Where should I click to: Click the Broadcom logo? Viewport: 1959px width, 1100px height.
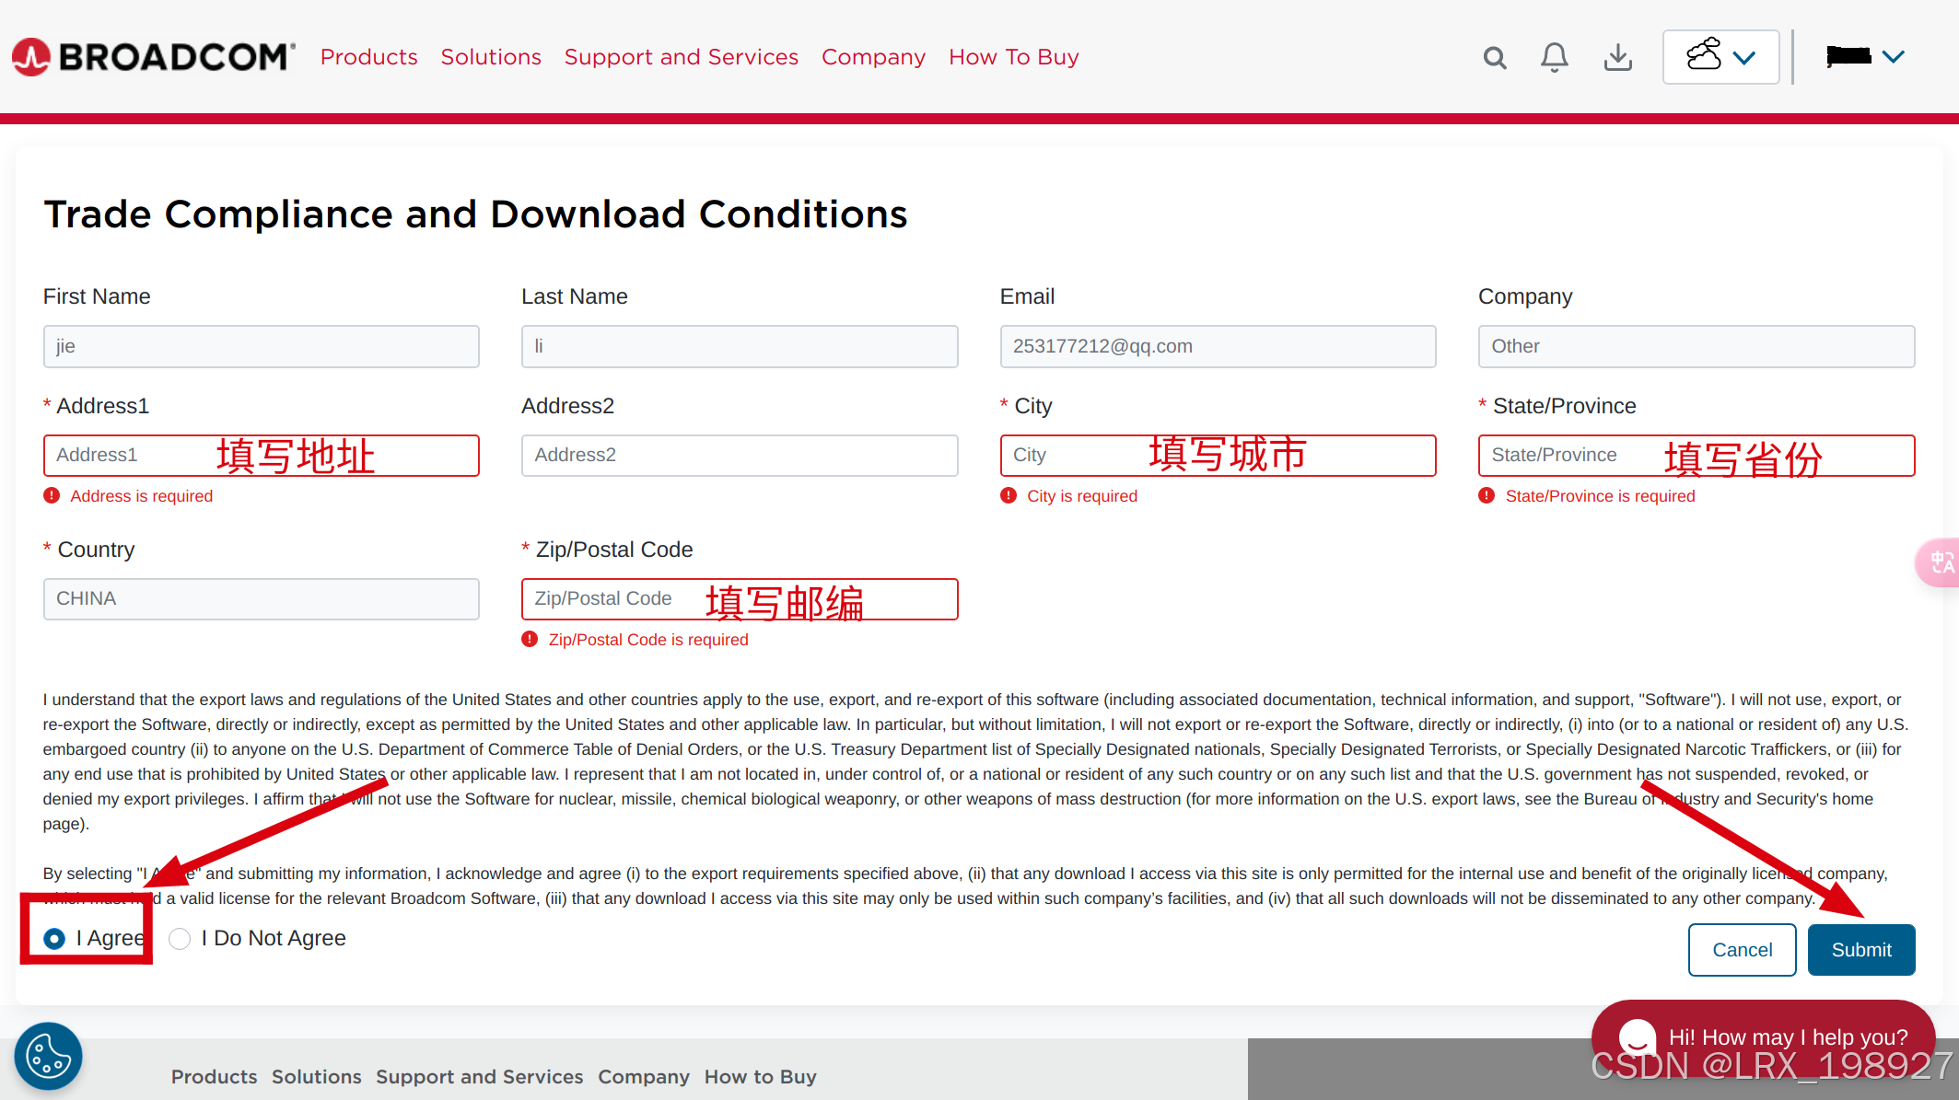[x=153, y=57]
